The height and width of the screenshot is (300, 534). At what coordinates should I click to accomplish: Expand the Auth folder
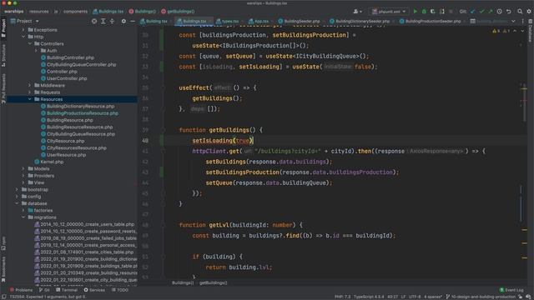click(x=37, y=51)
